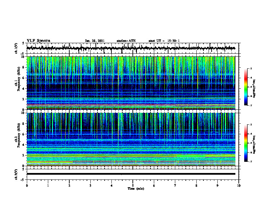
Task: Click the time axis tick label 2
Action: click(x=69, y=186)
